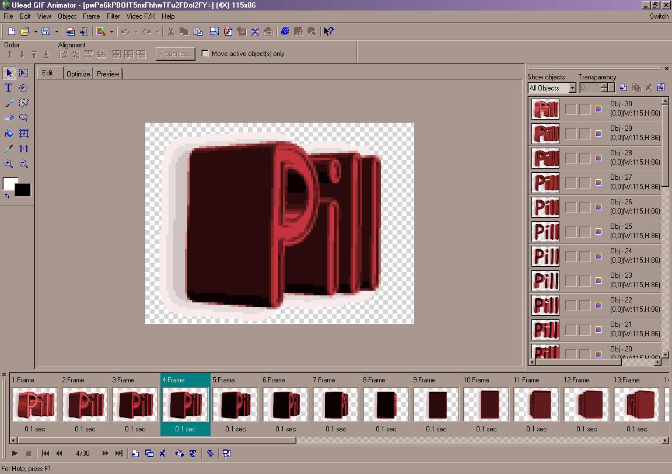Click the black background color swatch
This screenshot has height=474, width=672.
pyautogui.click(x=23, y=190)
